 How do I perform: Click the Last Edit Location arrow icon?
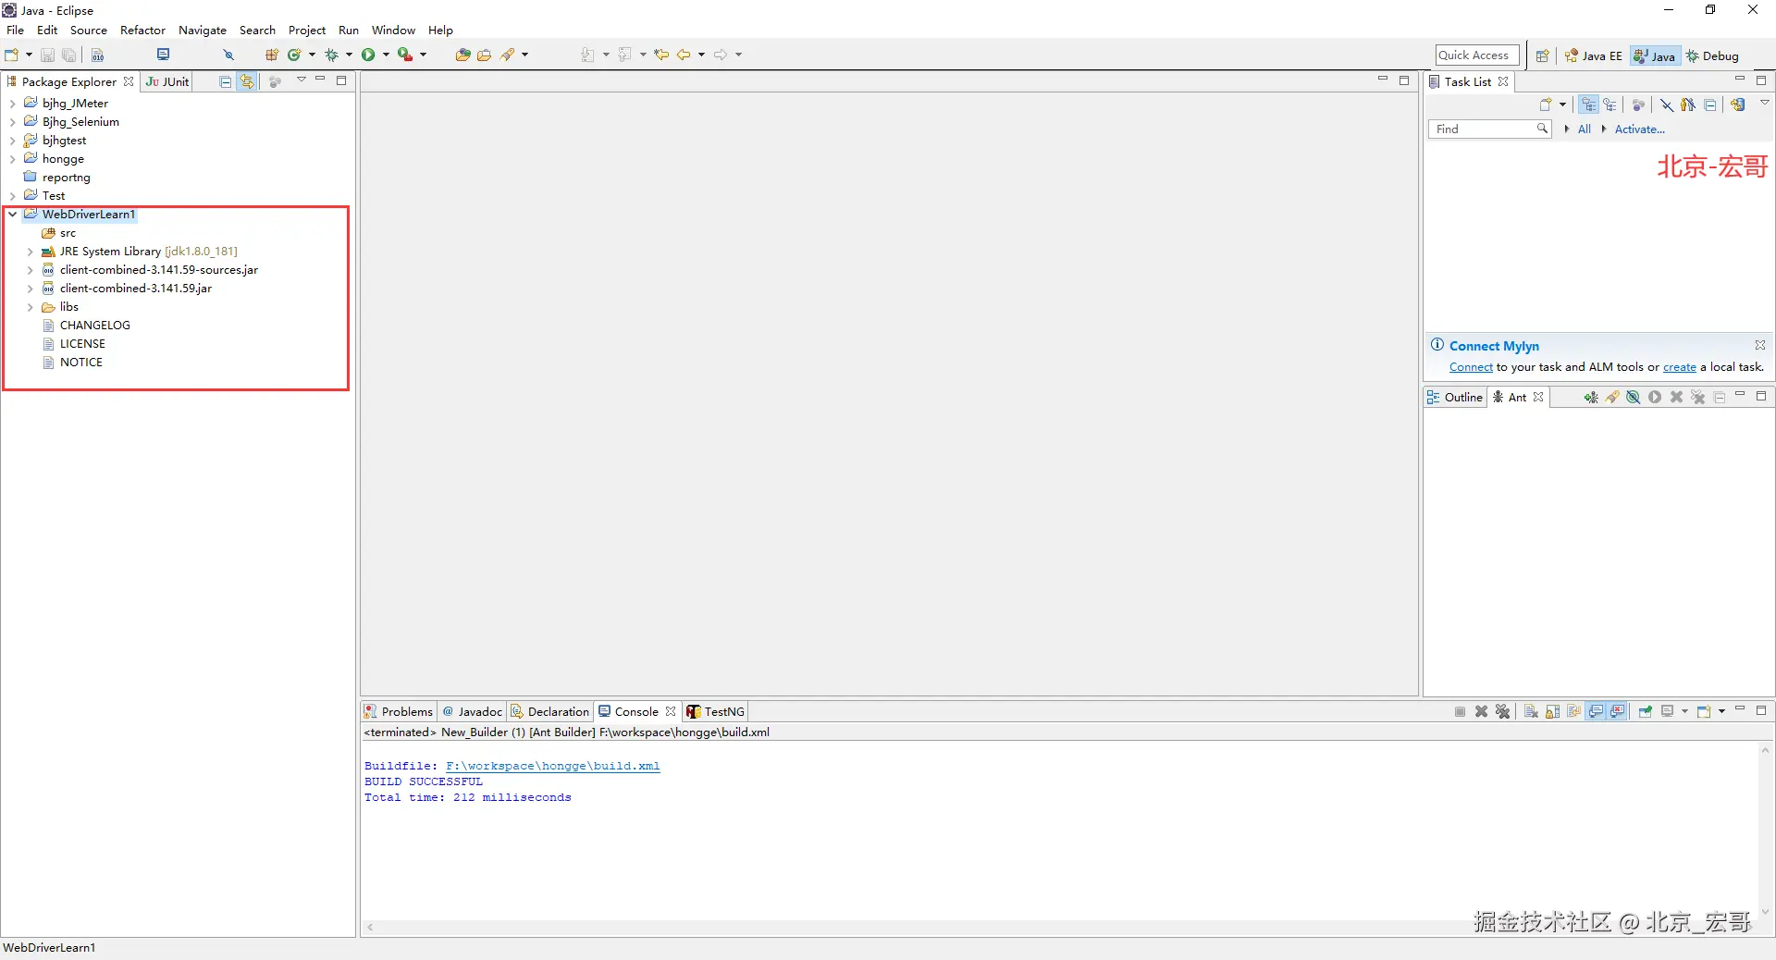(x=661, y=55)
